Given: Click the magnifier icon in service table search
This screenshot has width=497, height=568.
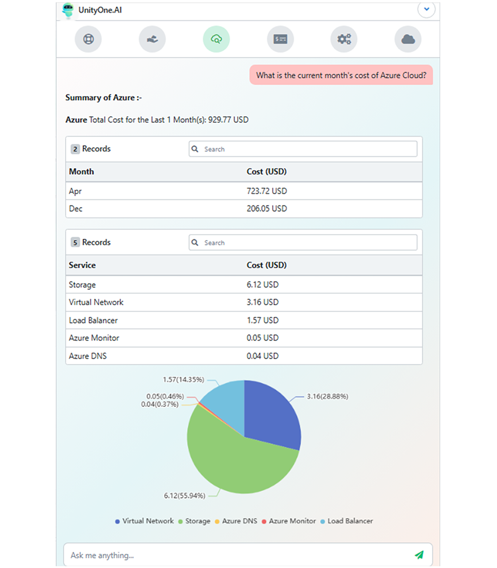Looking at the screenshot, I should coord(195,242).
